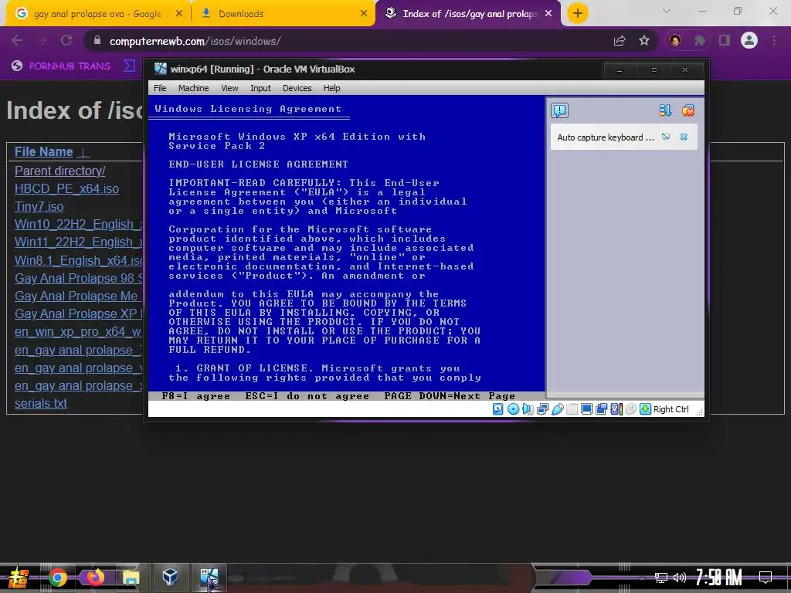Click the network adapters indicator in VirtualBox status bar

(x=543, y=409)
